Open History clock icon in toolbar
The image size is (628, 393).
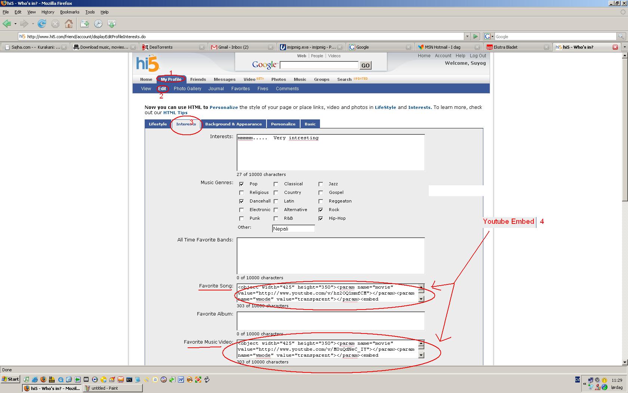(x=98, y=24)
